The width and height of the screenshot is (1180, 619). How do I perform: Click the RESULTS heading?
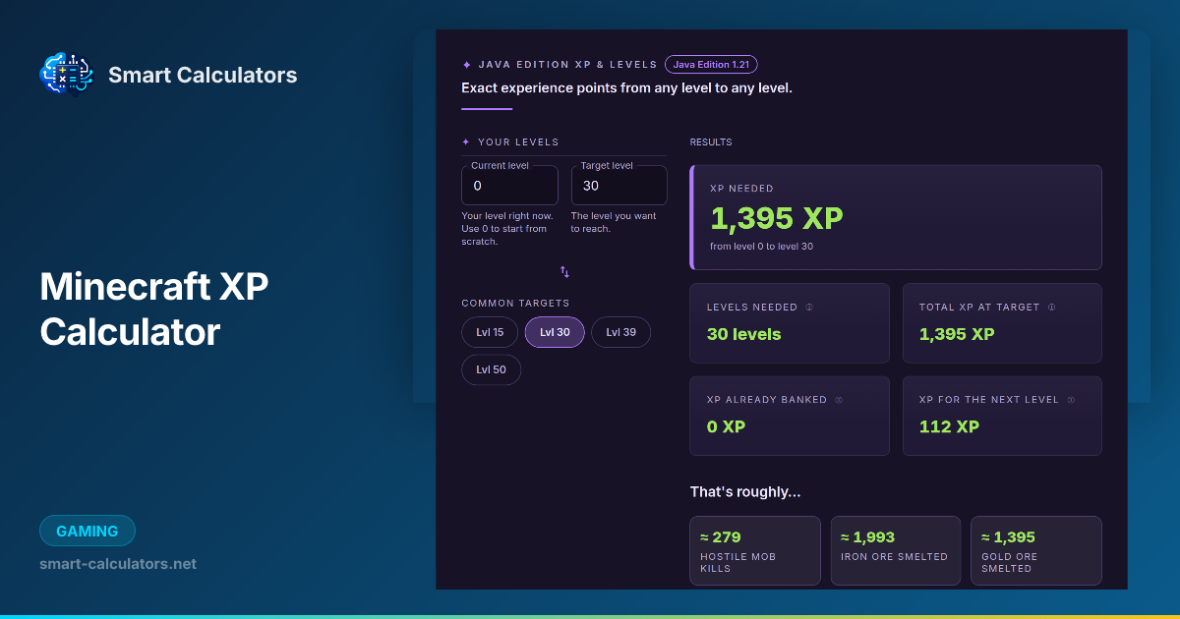coord(711,142)
